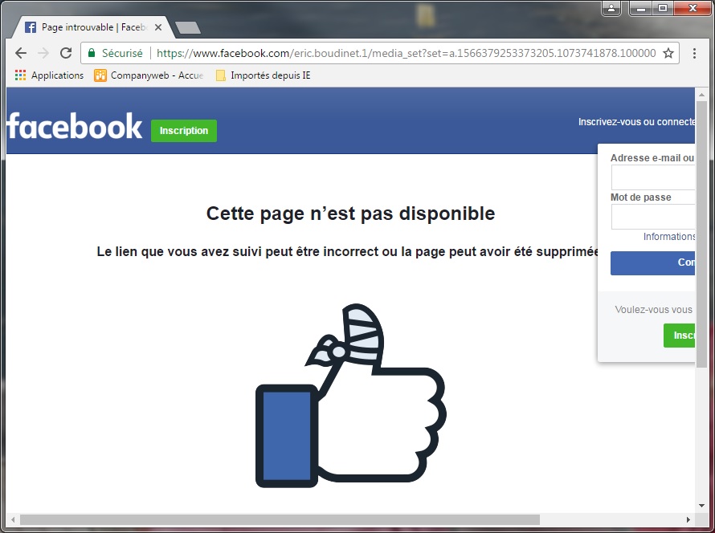Open the Chrome three-dot menu
The height and width of the screenshot is (533, 715).
[694, 53]
